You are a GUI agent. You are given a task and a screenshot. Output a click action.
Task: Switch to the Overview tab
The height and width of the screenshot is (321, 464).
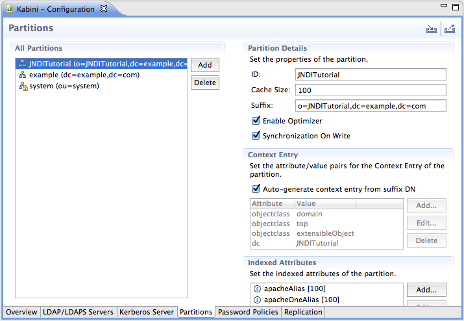(x=21, y=312)
